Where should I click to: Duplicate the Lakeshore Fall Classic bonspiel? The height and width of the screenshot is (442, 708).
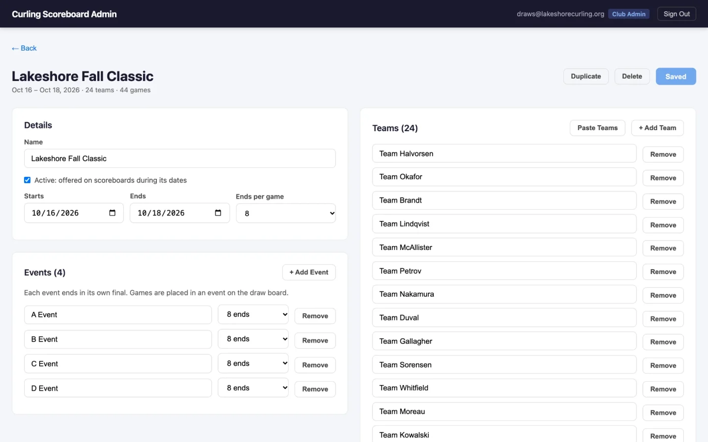pyautogui.click(x=586, y=76)
